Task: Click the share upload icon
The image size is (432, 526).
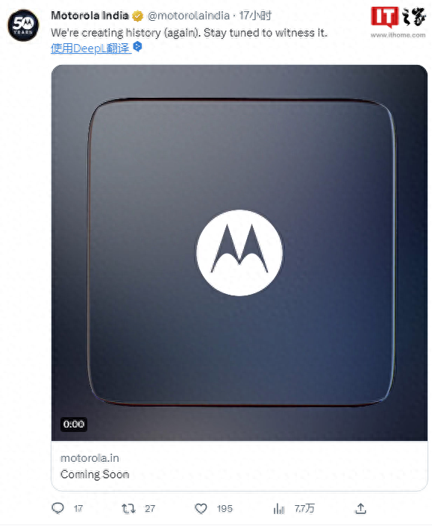Action: 360,509
